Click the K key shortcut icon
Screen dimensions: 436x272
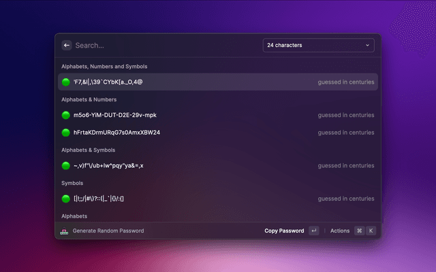(x=371, y=231)
